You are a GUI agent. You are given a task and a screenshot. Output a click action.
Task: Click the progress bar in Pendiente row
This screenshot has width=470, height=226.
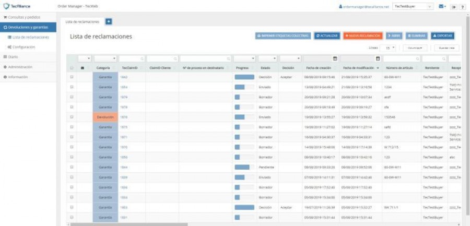click(244, 167)
